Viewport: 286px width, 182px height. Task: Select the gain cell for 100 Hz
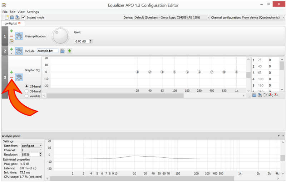[x=273, y=79]
